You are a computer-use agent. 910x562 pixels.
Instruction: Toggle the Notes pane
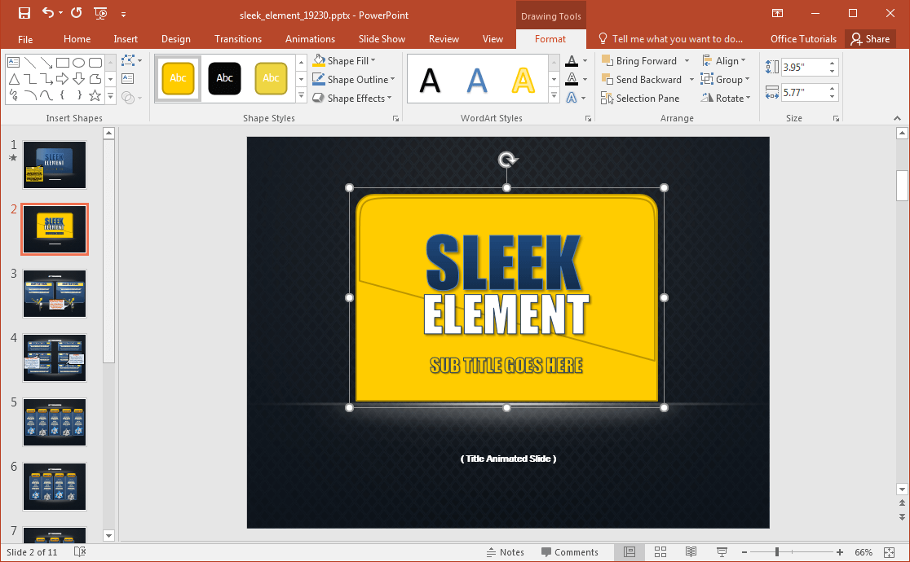505,552
